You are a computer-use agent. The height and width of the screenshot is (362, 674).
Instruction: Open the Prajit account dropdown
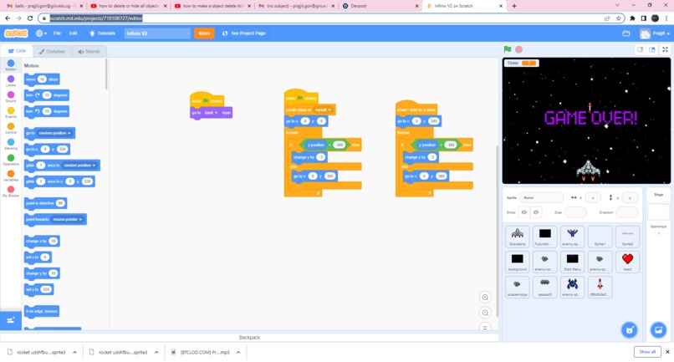click(655, 33)
